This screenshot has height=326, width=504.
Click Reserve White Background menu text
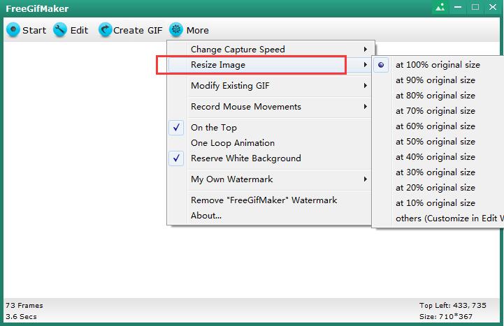pos(246,158)
